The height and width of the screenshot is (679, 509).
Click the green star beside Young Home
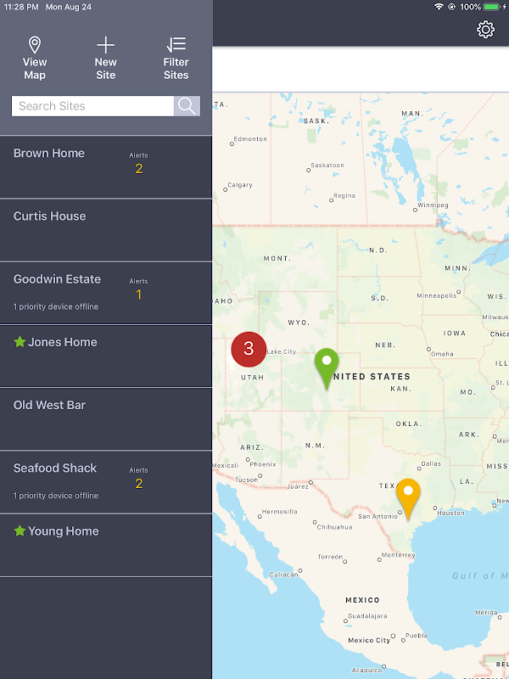click(20, 530)
